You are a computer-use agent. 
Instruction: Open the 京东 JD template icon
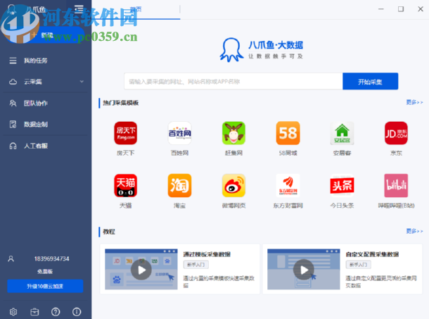tap(396, 133)
